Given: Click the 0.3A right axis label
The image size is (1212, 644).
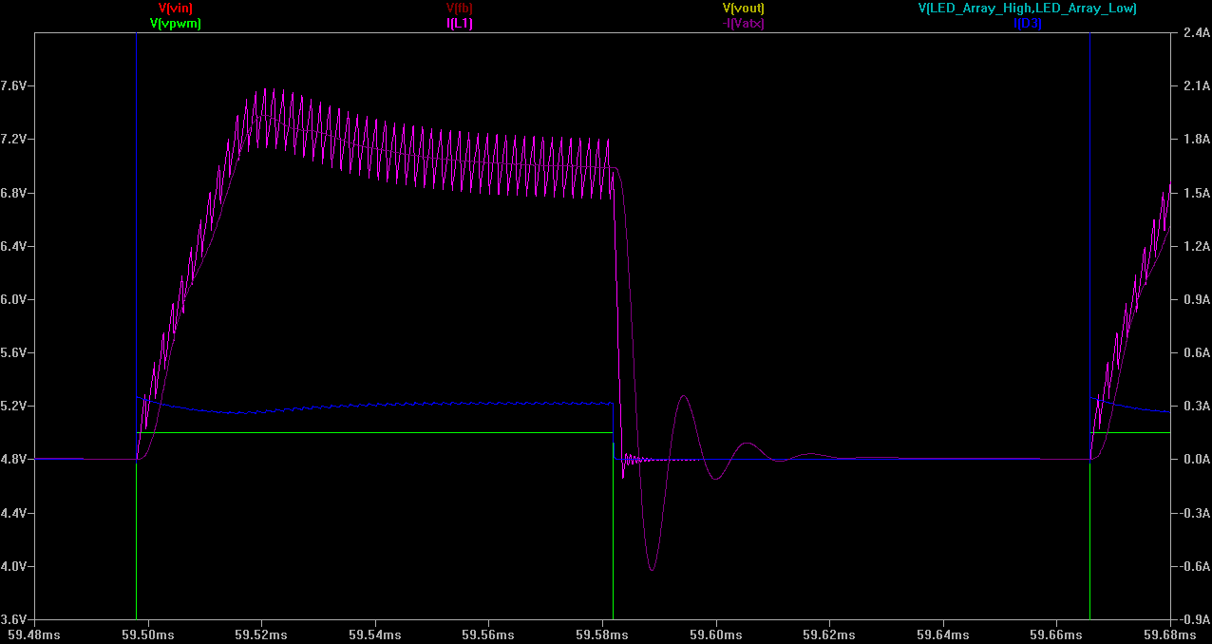Looking at the screenshot, I should 1196,406.
